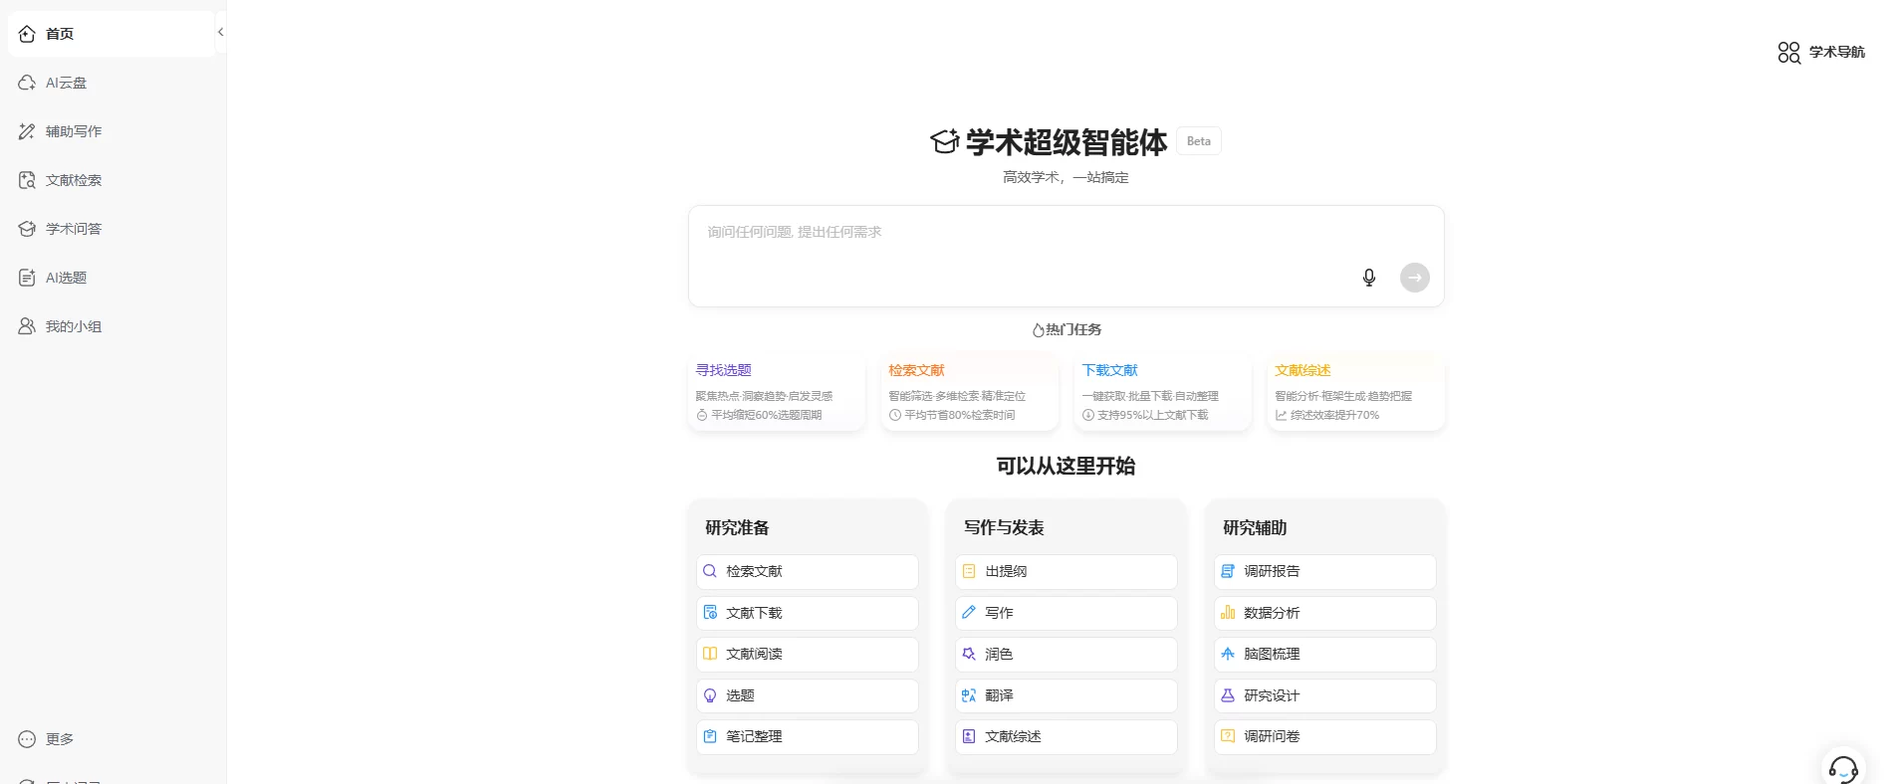Open the 寻找选题 hot task card

coord(777,392)
